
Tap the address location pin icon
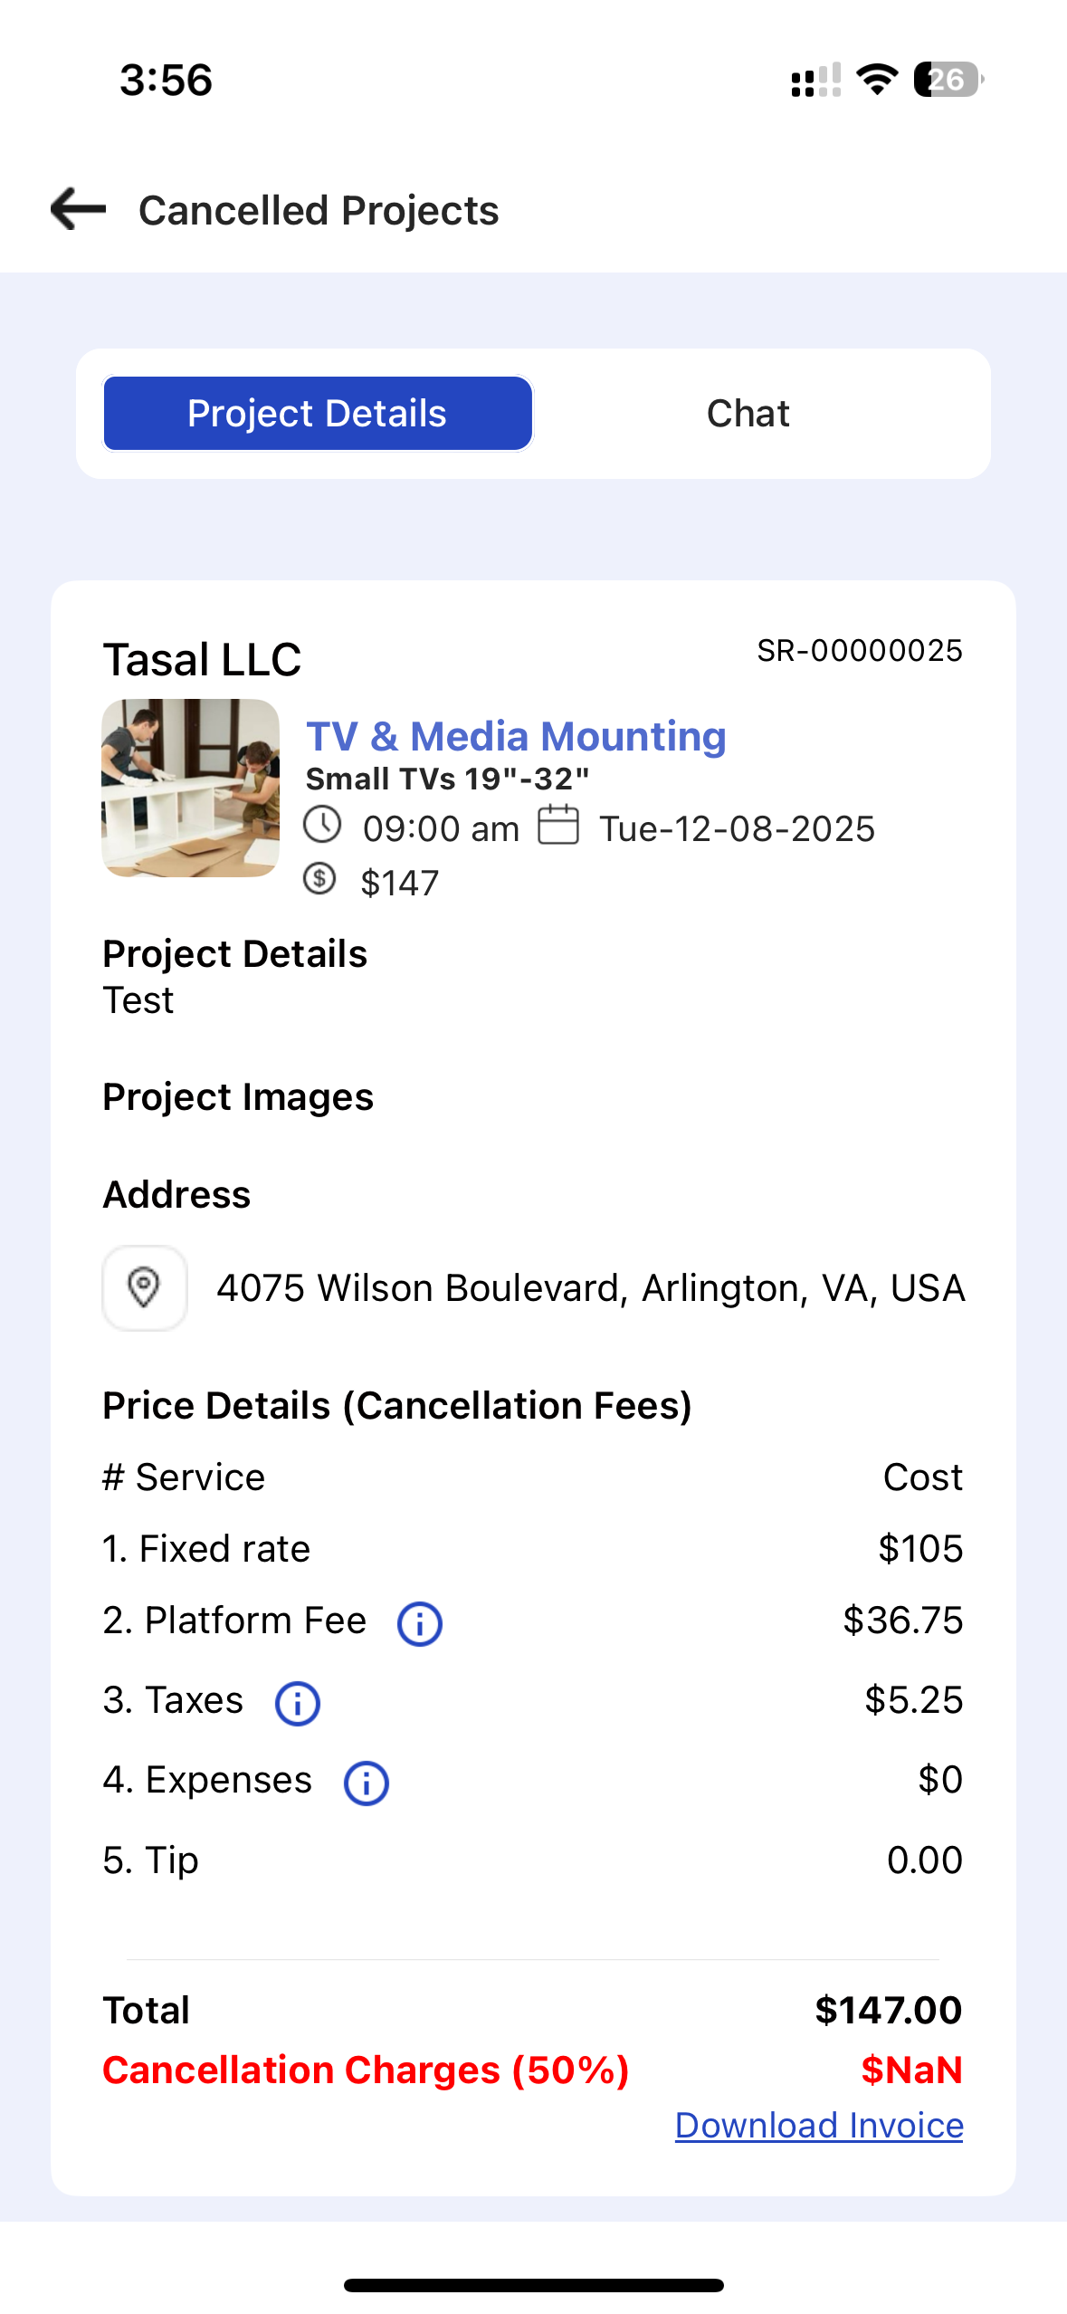tap(145, 1287)
